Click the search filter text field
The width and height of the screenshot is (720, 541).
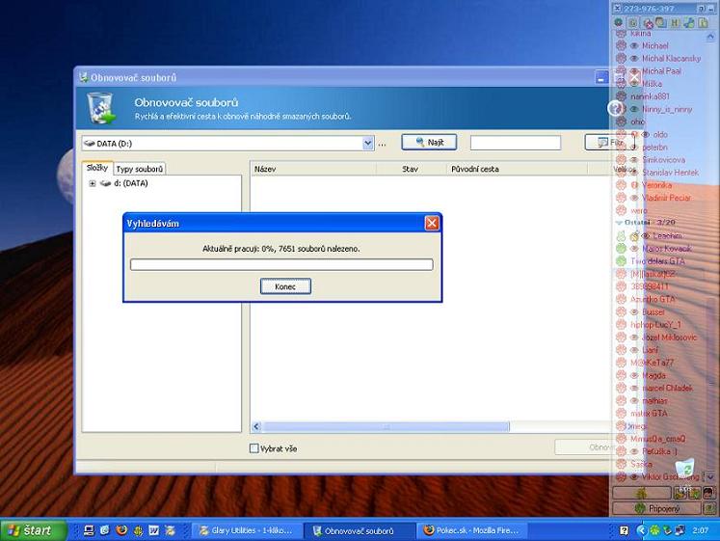(515, 143)
